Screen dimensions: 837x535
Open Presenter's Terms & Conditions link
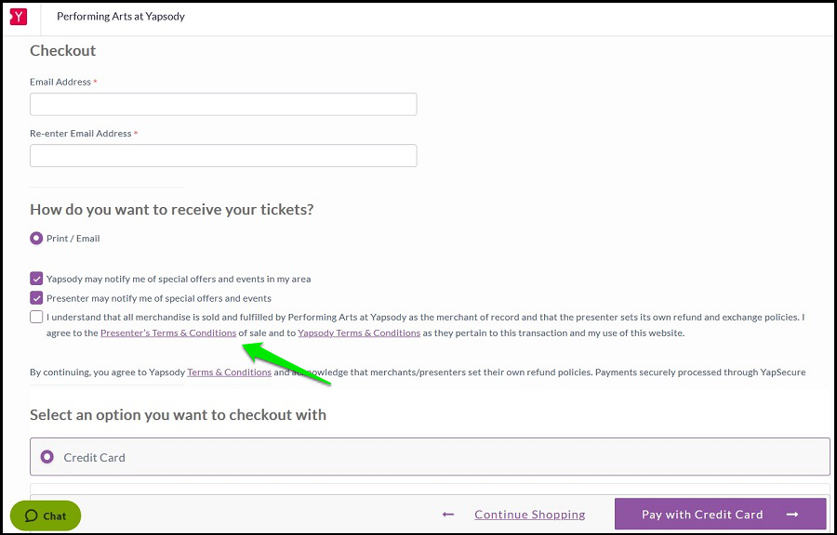pos(168,333)
